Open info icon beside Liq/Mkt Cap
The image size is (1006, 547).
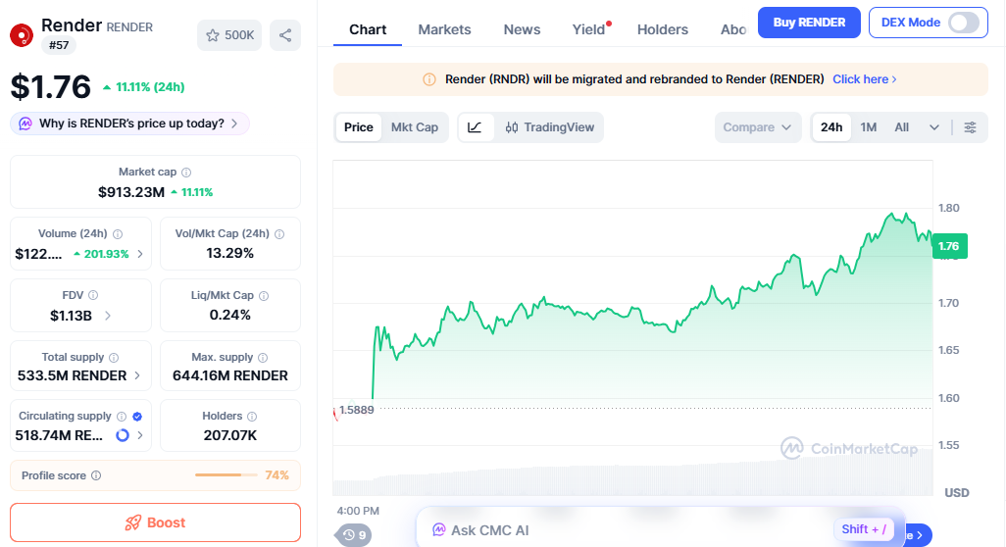tap(264, 296)
